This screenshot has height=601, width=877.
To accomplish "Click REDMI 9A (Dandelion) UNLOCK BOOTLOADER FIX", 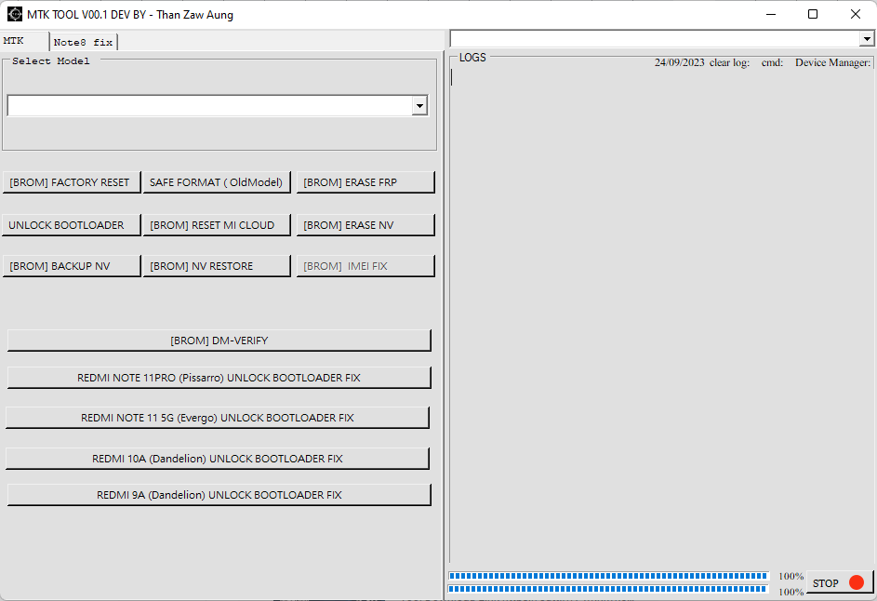I will 219,494.
